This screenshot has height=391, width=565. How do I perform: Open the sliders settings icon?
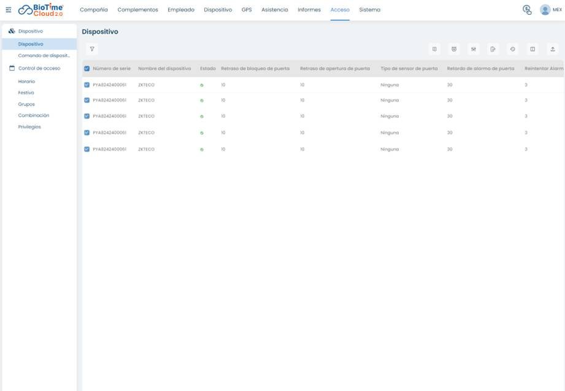tap(474, 49)
